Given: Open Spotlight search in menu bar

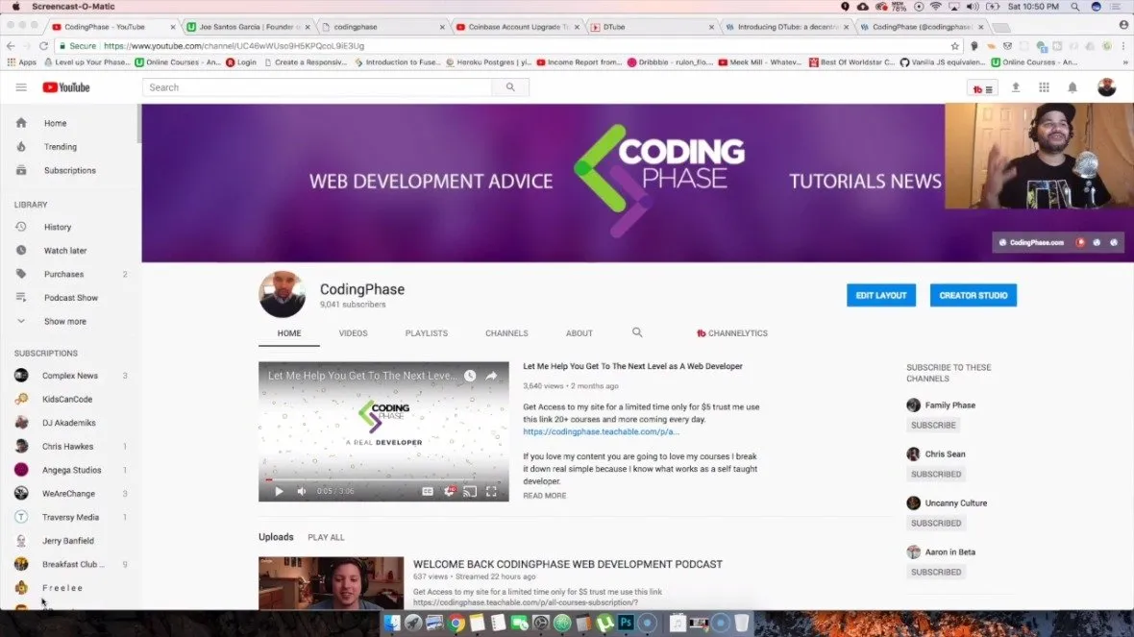Looking at the screenshot, I should point(1075,7).
